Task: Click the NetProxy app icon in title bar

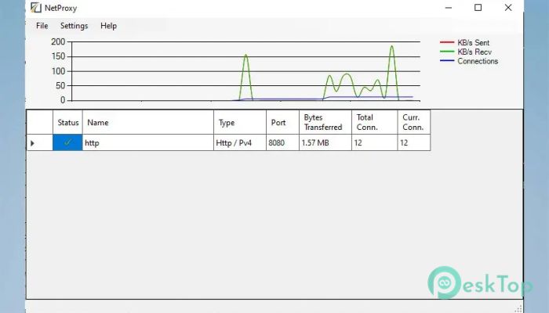Action: [36, 8]
